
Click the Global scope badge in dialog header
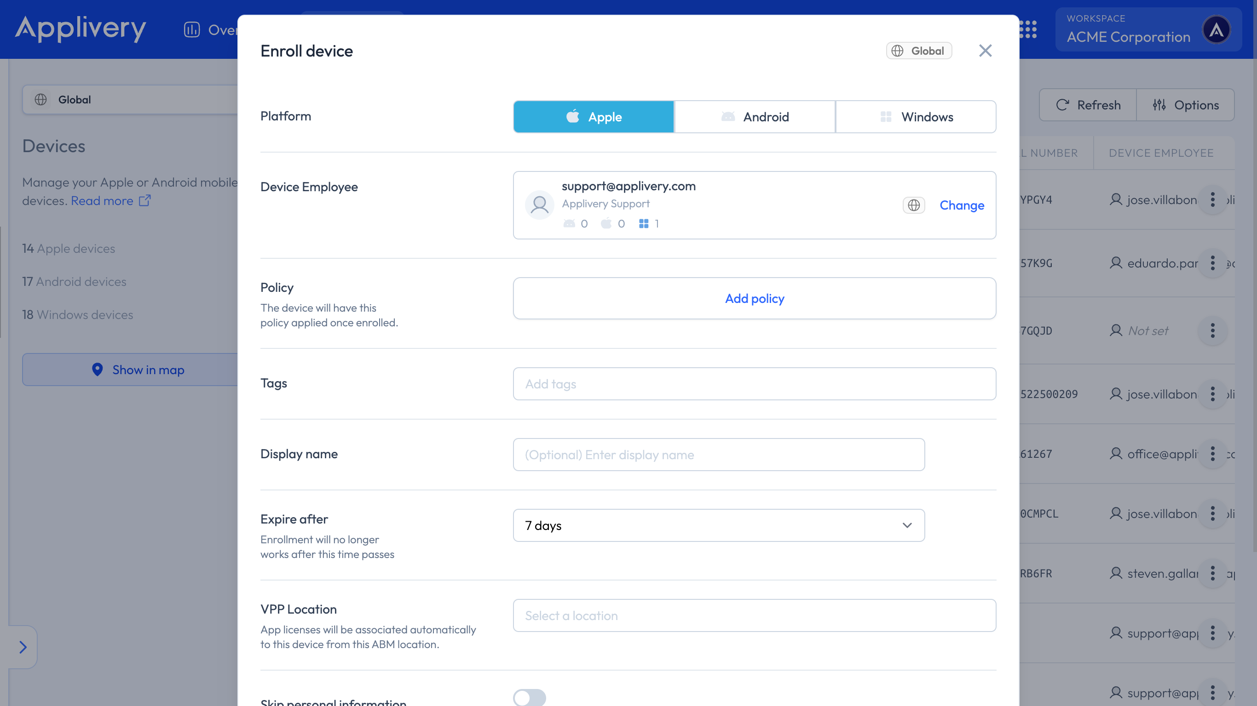tap(918, 51)
